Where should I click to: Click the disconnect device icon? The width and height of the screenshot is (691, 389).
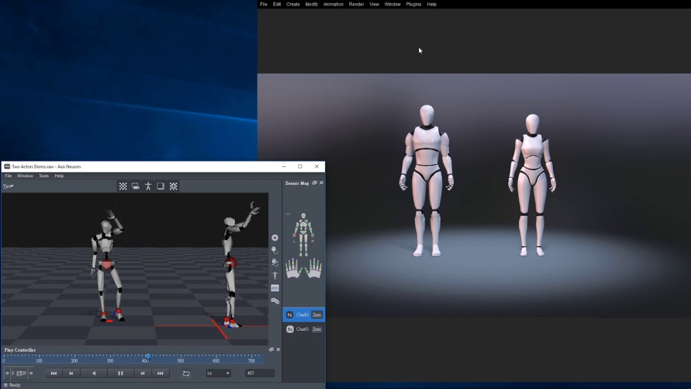tap(275, 263)
